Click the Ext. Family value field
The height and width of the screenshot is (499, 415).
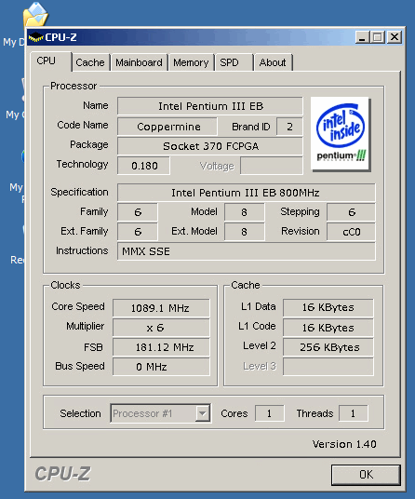pos(138,232)
